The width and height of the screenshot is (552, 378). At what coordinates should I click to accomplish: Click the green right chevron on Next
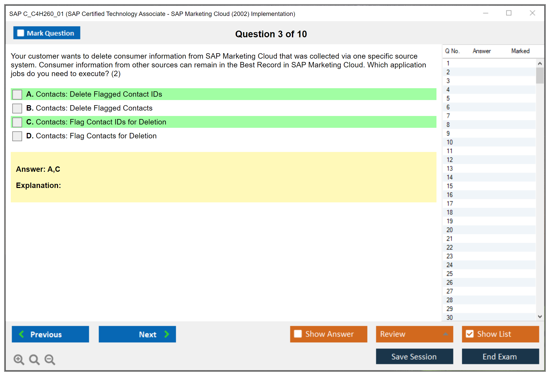pos(167,334)
